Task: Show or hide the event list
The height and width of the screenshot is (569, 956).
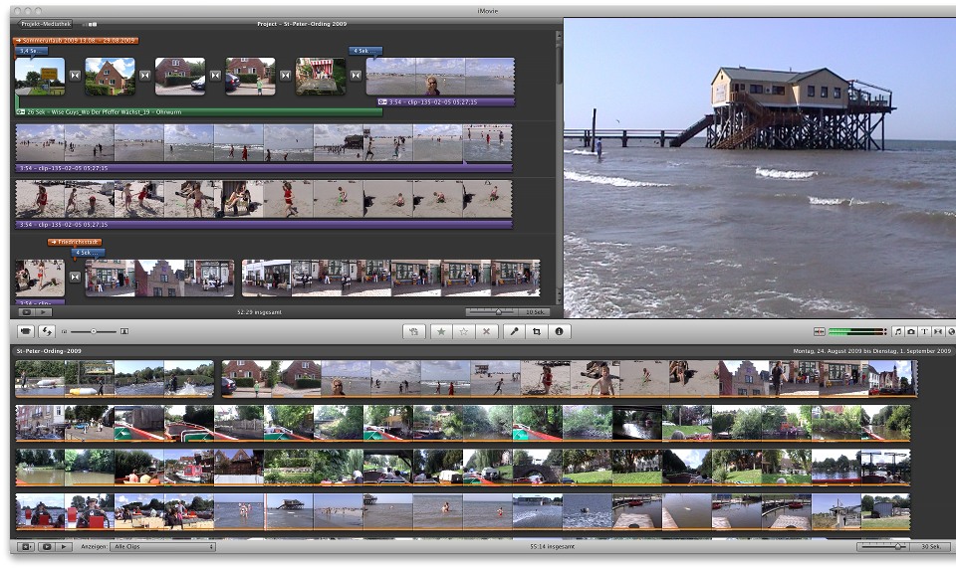Action: click(26, 546)
